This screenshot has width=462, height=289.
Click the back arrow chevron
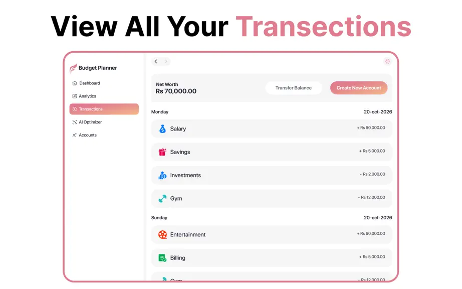click(x=156, y=61)
